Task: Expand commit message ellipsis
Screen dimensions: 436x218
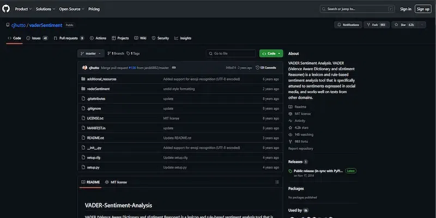Action: click(x=174, y=68)
